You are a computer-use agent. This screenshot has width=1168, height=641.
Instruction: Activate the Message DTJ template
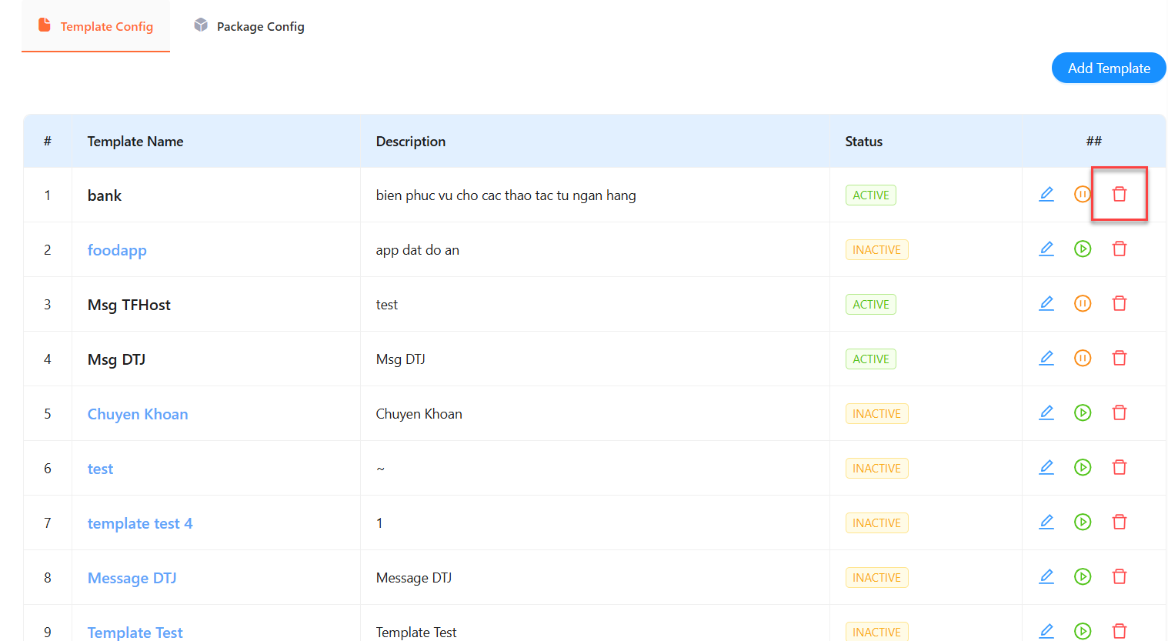click(x=1083, y=576)
